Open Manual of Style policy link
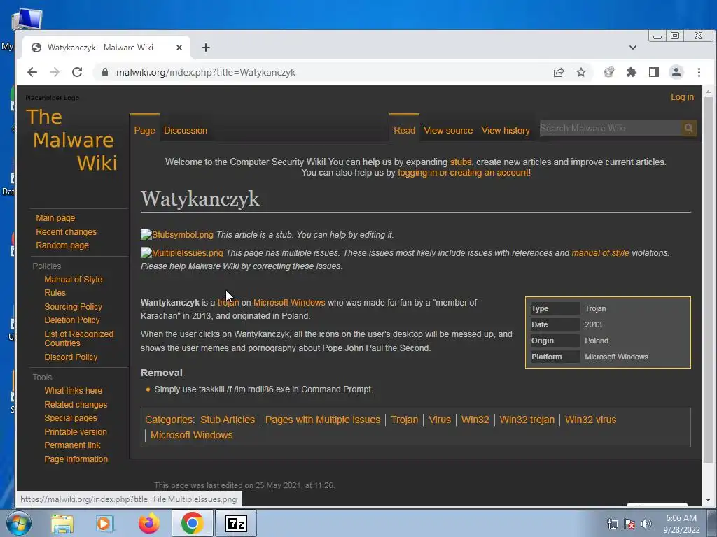Screen dimensions: 717x537 [73, 280]
